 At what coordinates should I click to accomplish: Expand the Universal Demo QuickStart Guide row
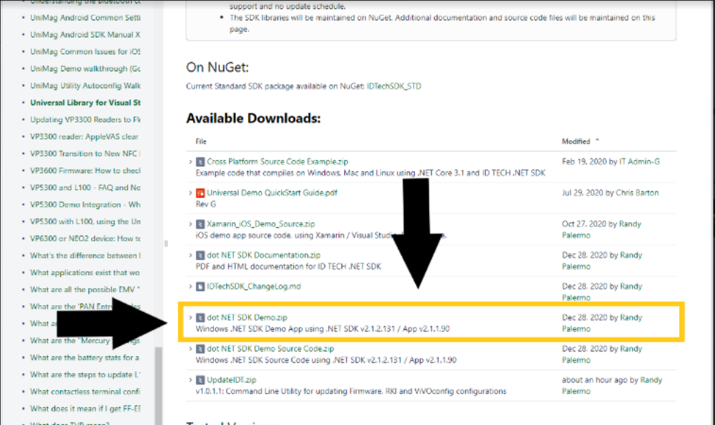(190, 193)
